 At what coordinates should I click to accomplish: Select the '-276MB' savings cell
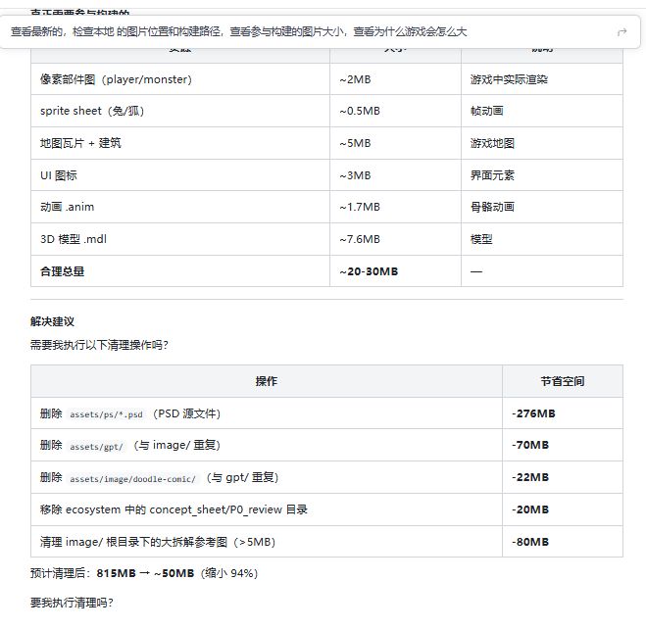[x=563, y=413]
